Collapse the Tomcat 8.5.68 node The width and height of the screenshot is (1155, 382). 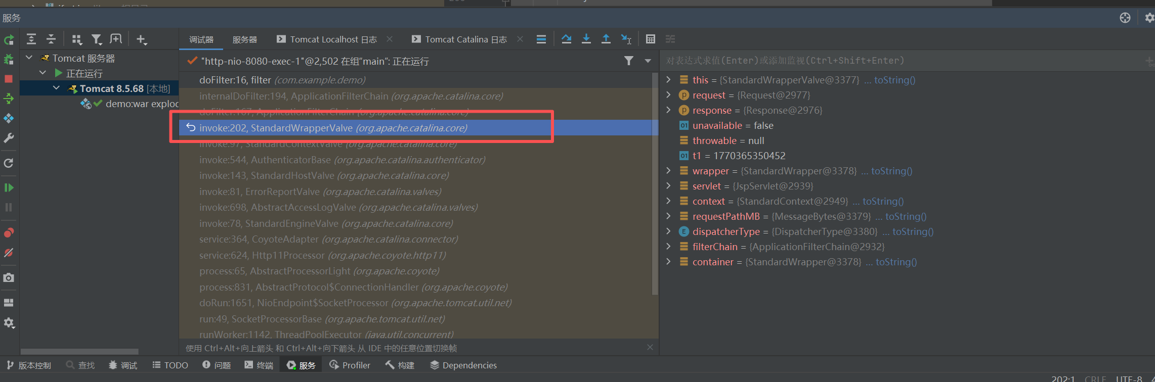[x=57, y=88]
